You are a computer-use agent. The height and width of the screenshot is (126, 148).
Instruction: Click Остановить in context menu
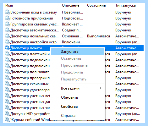click(77, 58)
